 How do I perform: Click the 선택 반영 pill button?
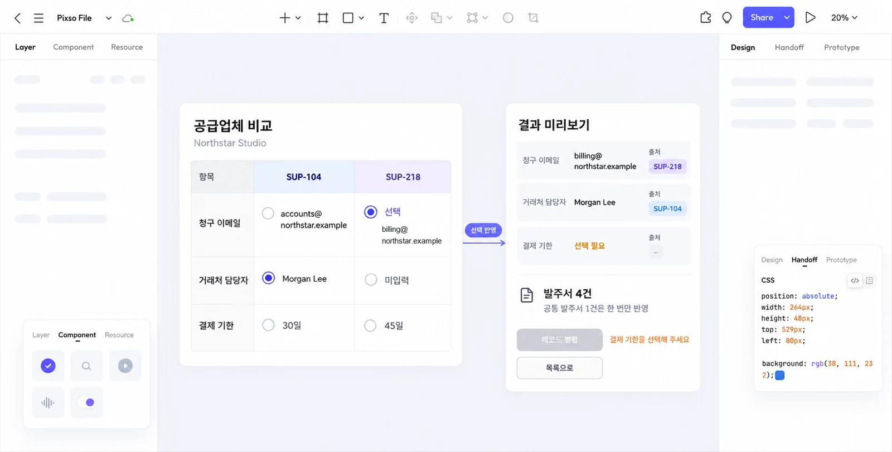483,230
